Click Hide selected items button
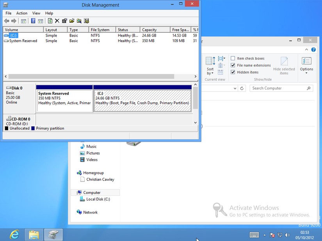The width and height of the screenshot is (322, 241). point(284,66)
